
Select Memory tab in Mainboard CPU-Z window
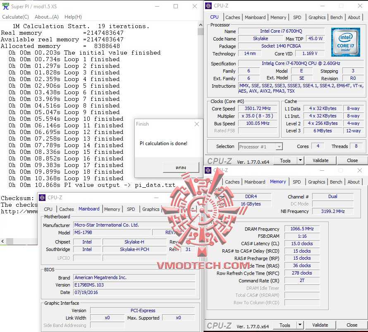(112, 209)
